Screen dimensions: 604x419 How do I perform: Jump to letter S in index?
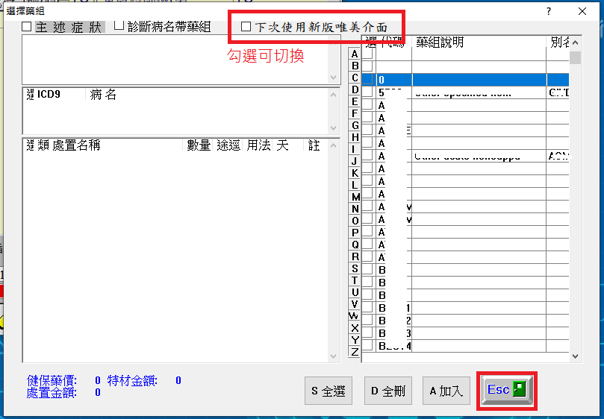[355, 268]
